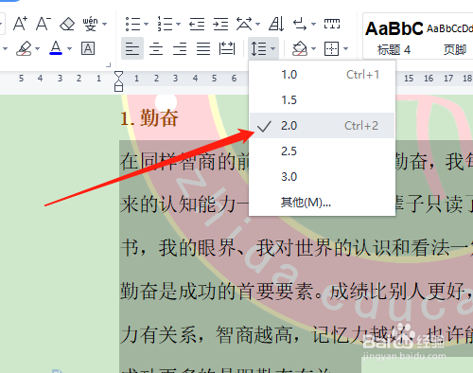Open the paragraph settings dialog launcher
Image resolution: width=473 pixels, height=373 pixels.
tap(109, 64)
